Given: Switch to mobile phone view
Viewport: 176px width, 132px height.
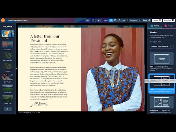Looking at the screenshot, I should pos(120,20).
